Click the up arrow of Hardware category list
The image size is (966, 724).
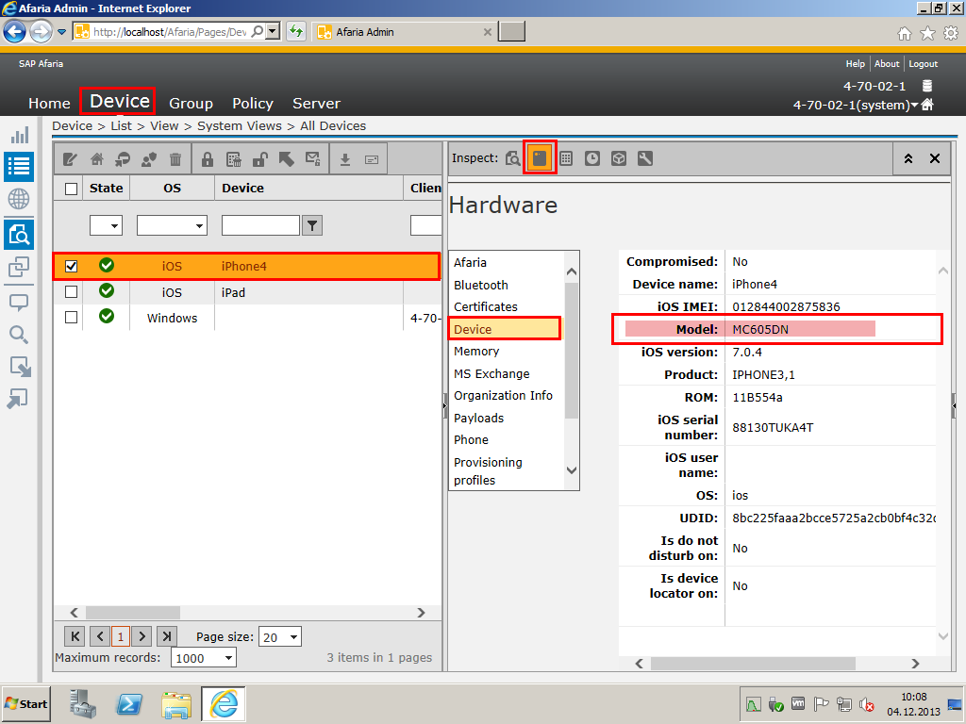click(x=572, y=271)
